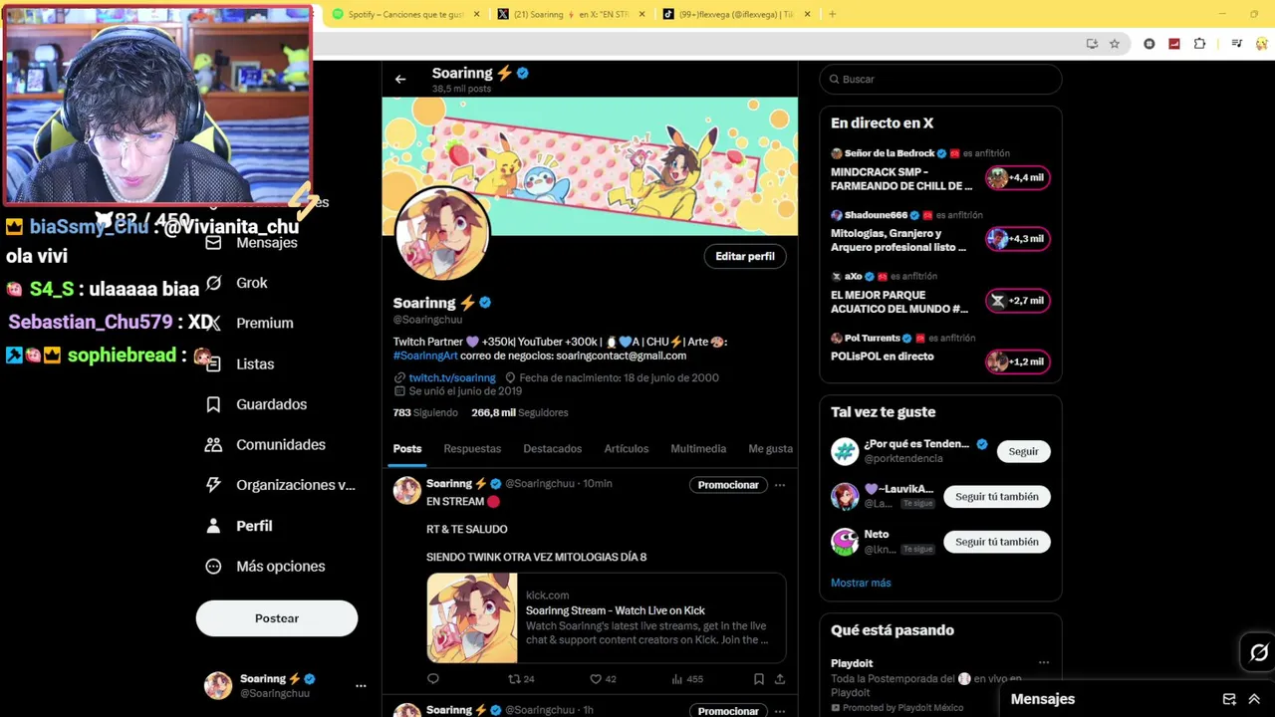Select the Respuestas profile tab
This screenshot has height=717, width=1275.
[x=472, y=449]
